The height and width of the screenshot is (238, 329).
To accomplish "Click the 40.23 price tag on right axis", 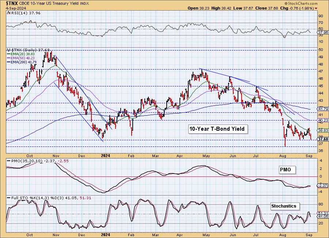I will coord(323,120).
